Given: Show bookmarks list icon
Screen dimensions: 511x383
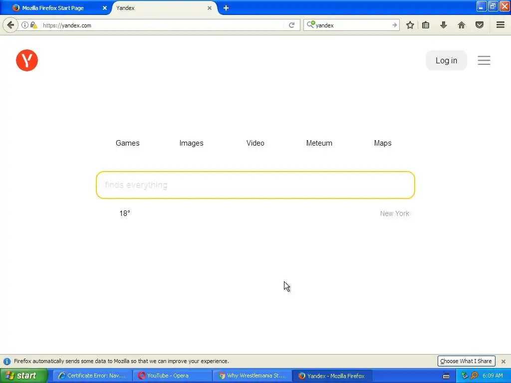Looking at the screenshot, I should (426, 25).
